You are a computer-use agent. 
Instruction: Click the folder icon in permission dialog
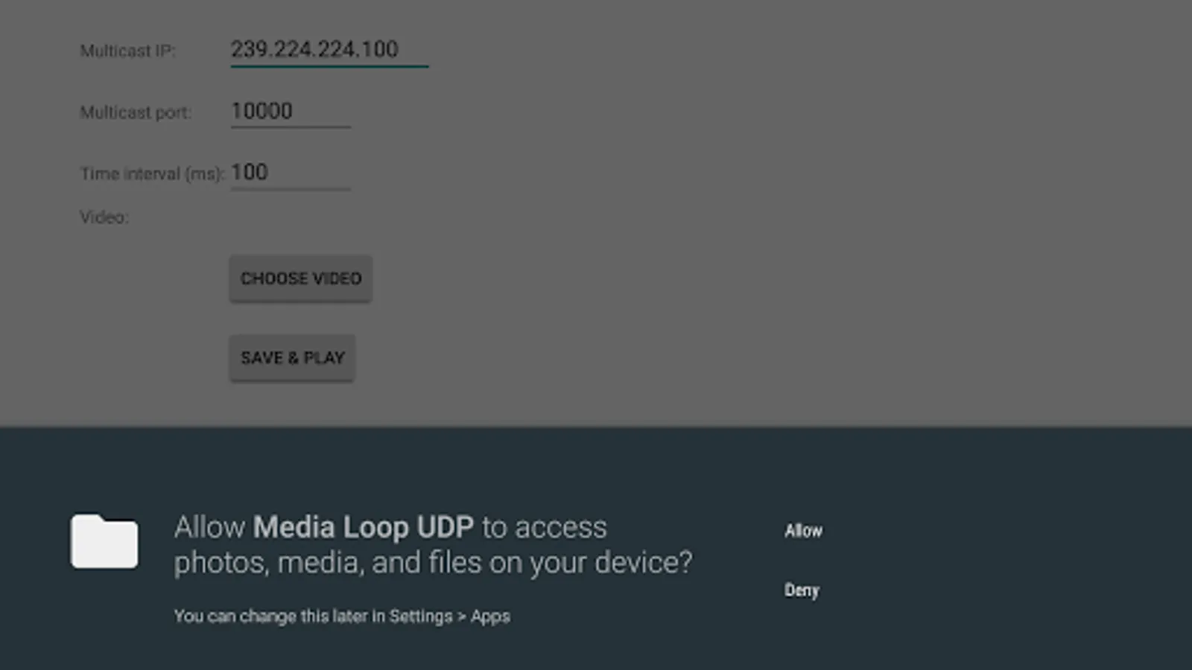point(104,541)
